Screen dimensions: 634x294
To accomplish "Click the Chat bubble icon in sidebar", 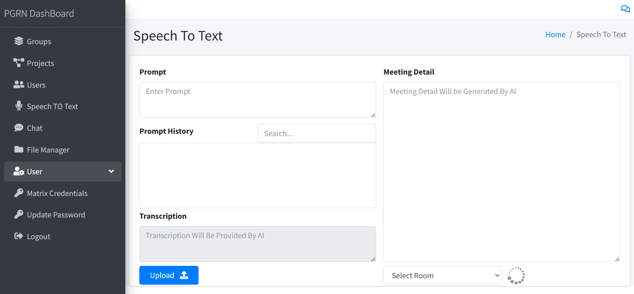I will [x=19, y=128].
